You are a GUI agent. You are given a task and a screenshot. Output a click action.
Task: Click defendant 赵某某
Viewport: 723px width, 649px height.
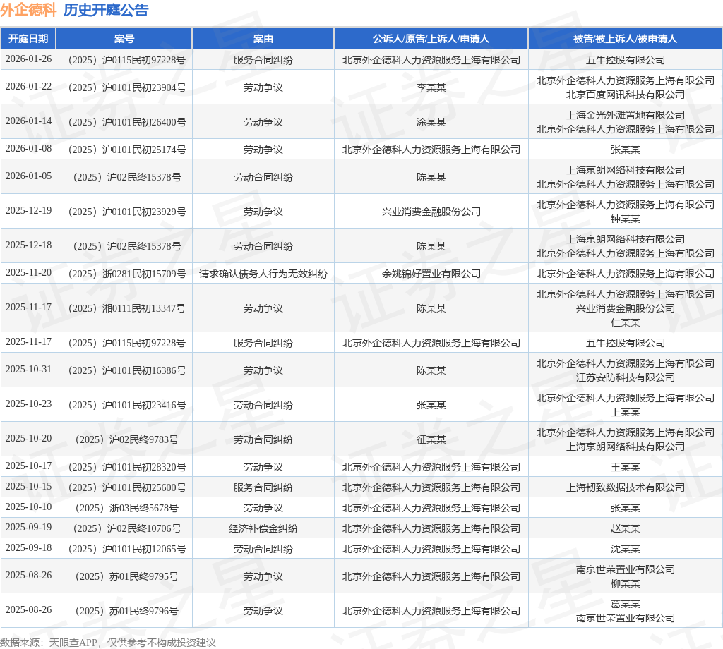(626, 529)
